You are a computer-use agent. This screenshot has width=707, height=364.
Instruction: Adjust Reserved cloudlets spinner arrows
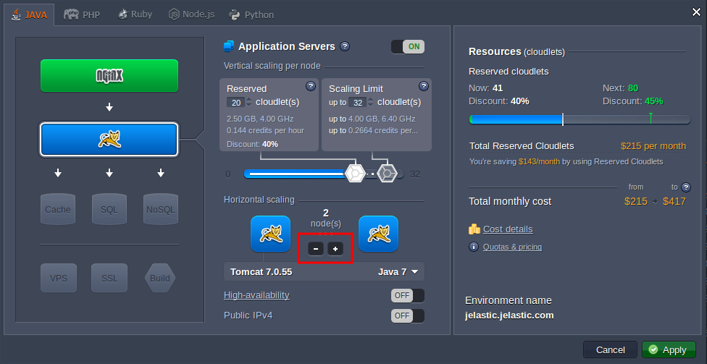click(x=248, y=103)
